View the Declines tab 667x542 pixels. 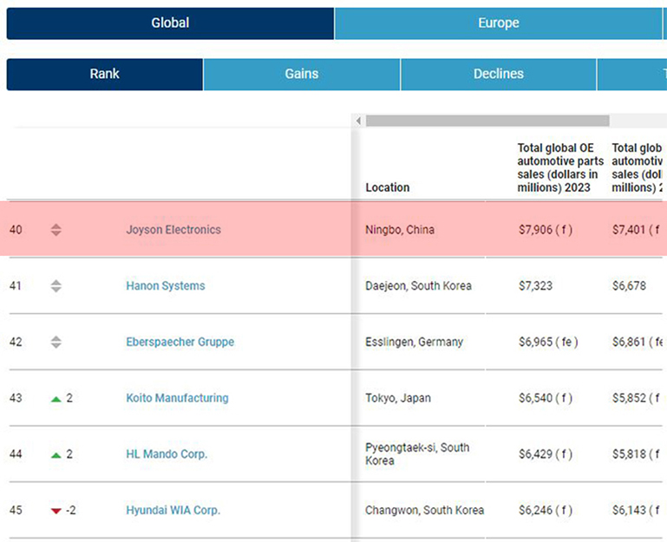[498, 75]
